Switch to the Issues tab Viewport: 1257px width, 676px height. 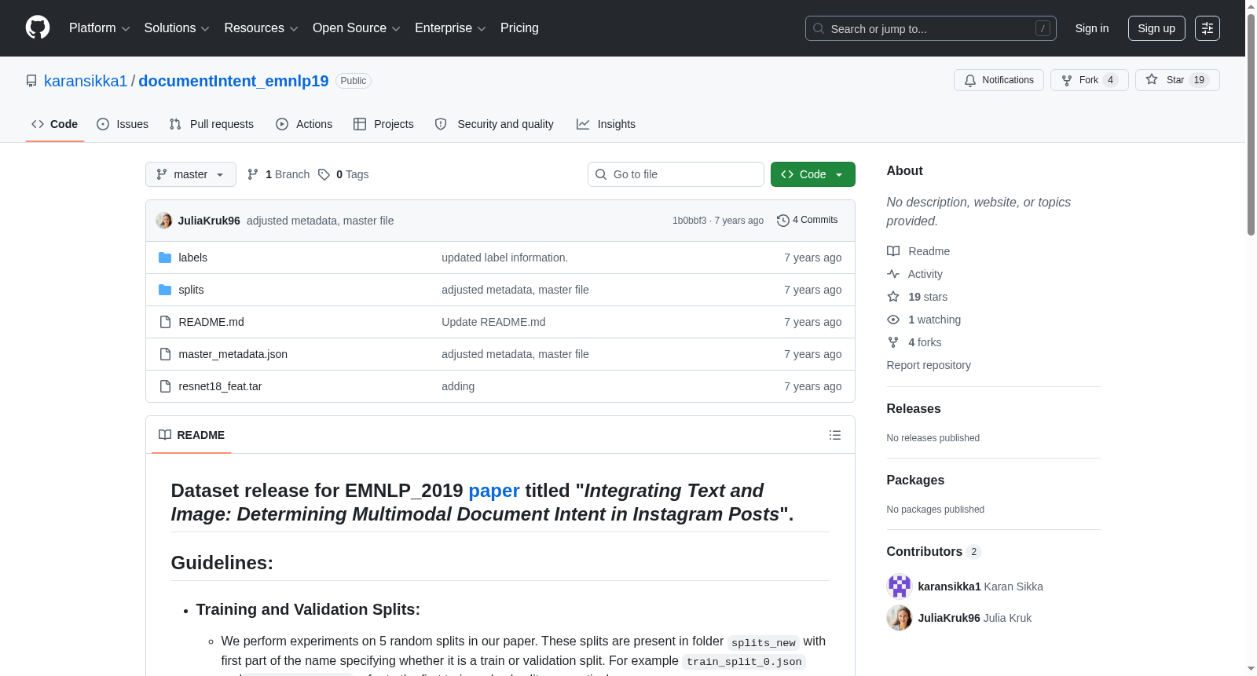pos(123,124)
